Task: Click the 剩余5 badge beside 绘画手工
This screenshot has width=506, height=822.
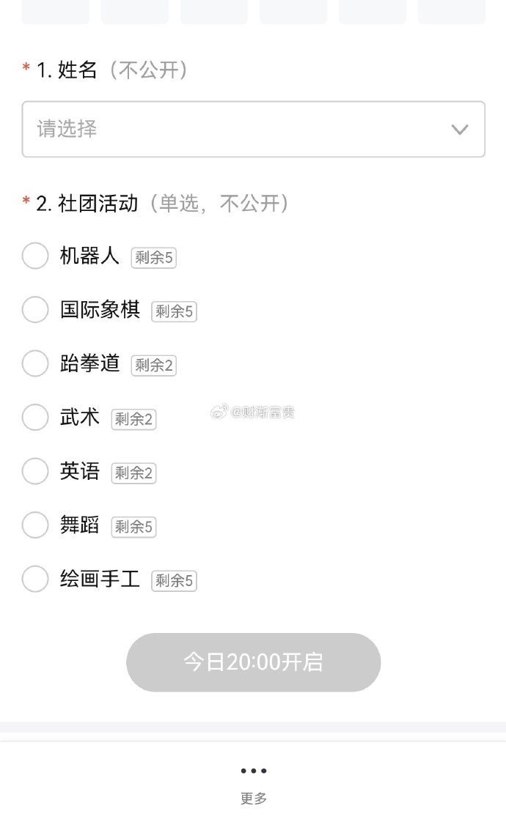Action: [175, 580]
